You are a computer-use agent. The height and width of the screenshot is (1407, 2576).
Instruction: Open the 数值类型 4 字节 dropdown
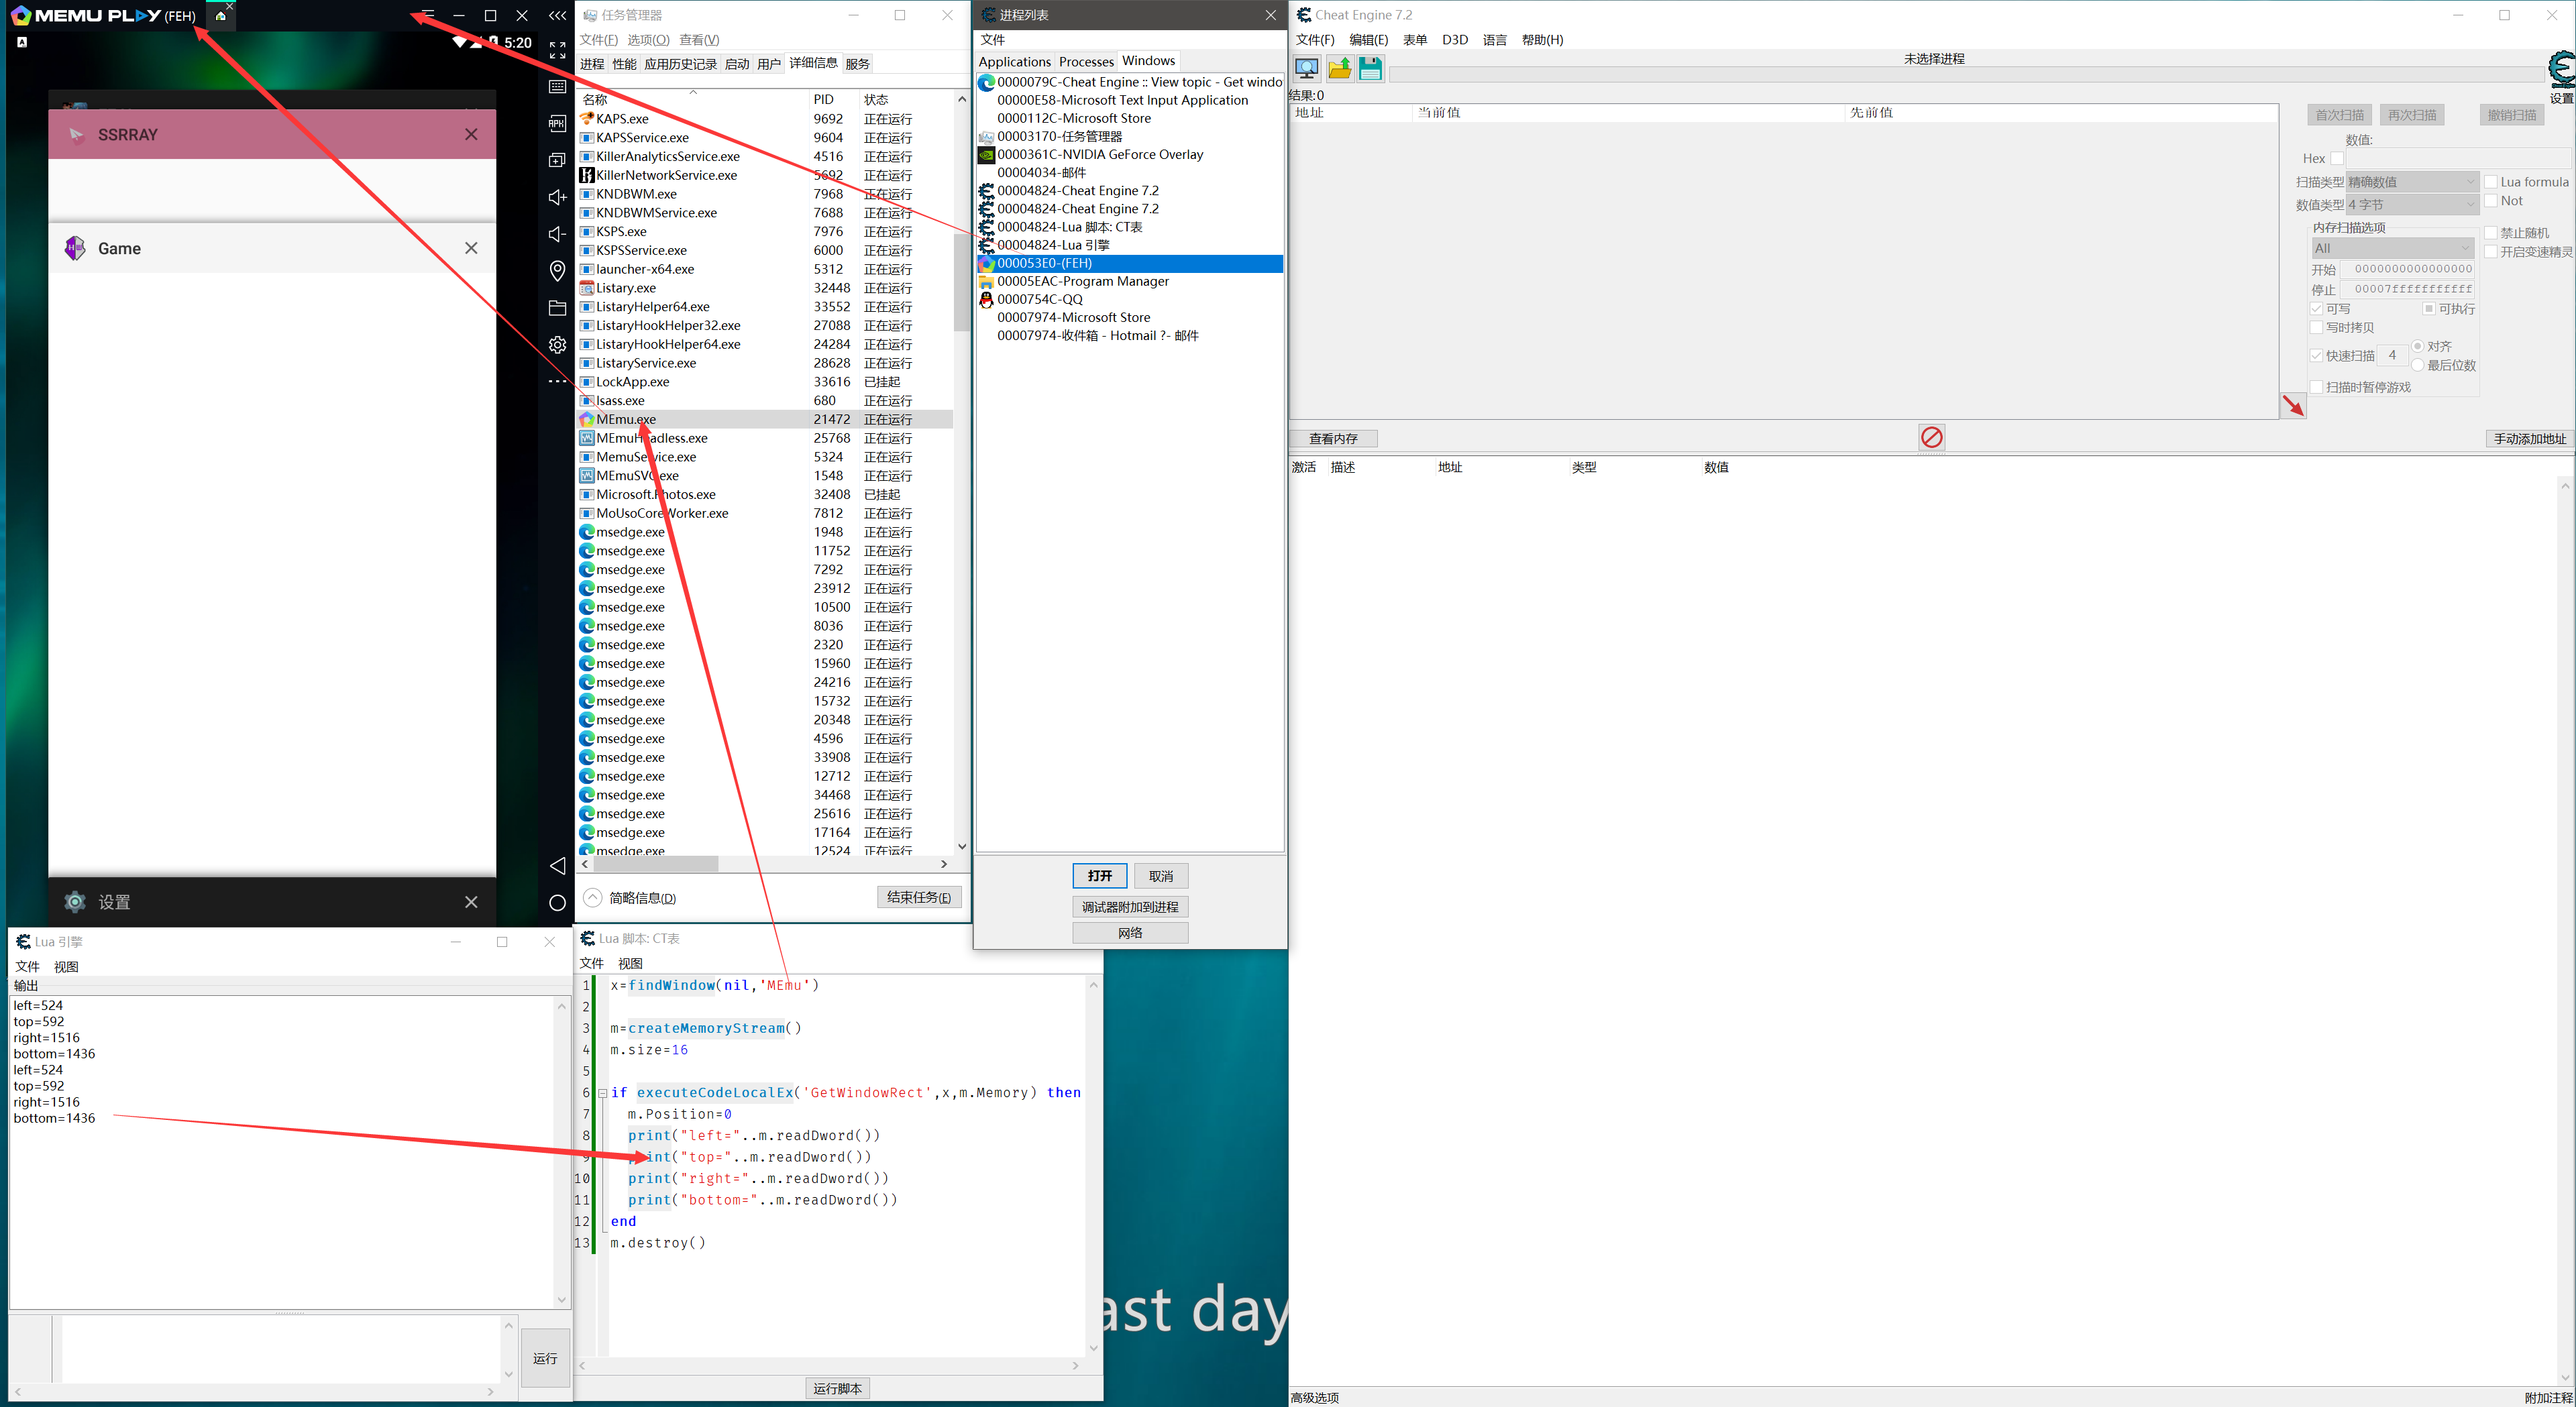(x=2411, y=205)
